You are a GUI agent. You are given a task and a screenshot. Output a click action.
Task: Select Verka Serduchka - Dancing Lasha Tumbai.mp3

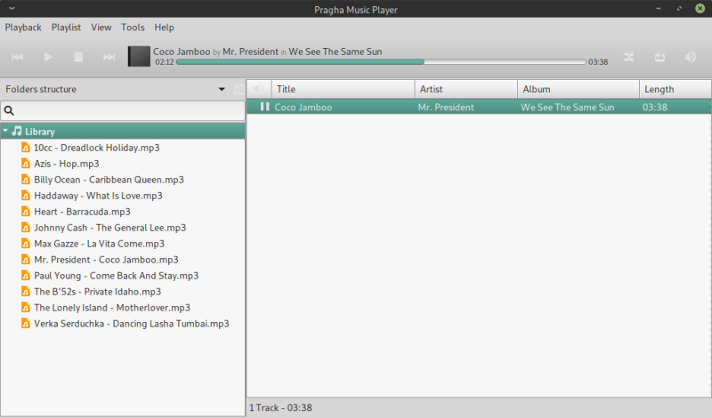132,324
